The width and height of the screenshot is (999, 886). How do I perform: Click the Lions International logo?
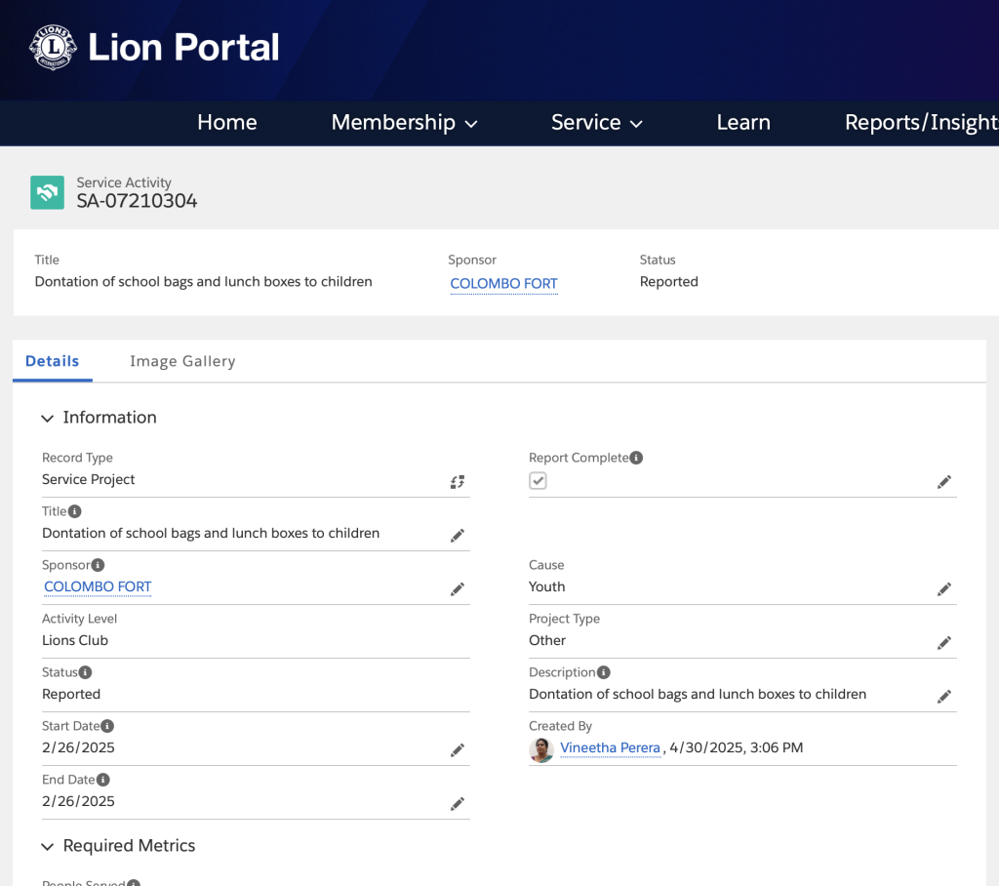(x=54, y=47)
